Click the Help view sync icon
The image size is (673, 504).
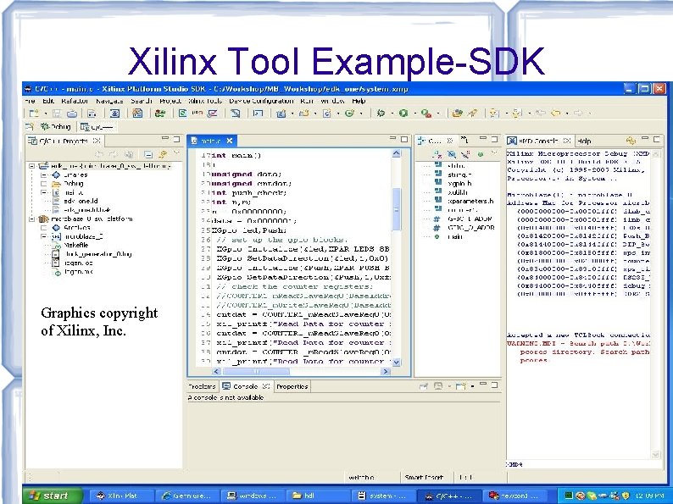point(631,141)
